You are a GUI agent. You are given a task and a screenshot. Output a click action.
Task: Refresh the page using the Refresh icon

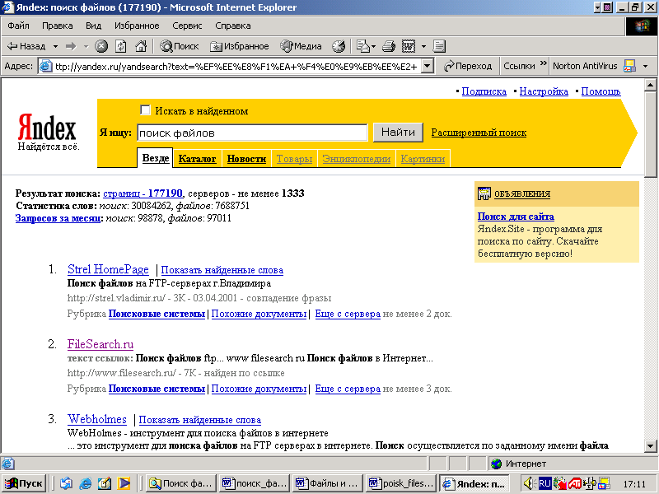tap(121, 46)
